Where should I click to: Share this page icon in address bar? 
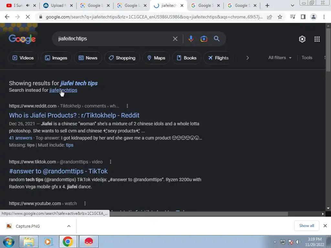tap(270, 17)
